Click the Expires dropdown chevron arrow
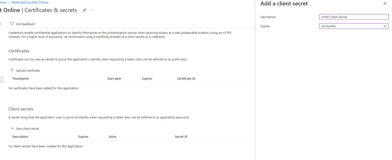The height and width of the screenshot is (160, 392). pos(385,26)
